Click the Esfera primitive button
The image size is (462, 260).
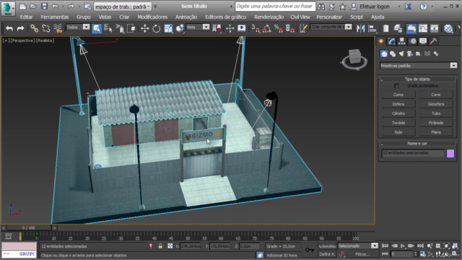point(398,104)
